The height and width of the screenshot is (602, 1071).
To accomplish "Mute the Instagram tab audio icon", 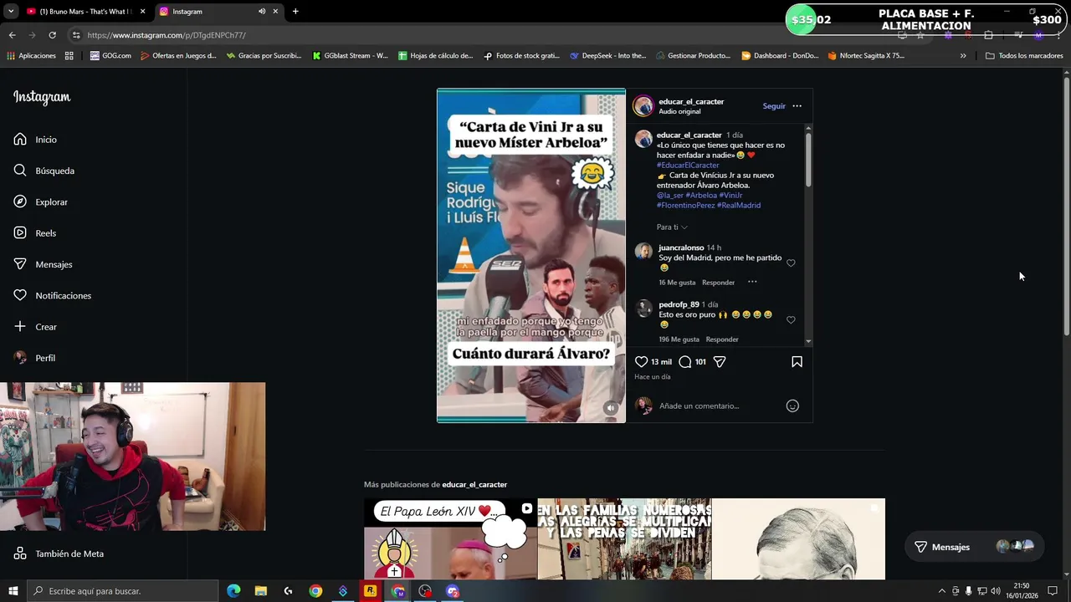I will point(262,12).
